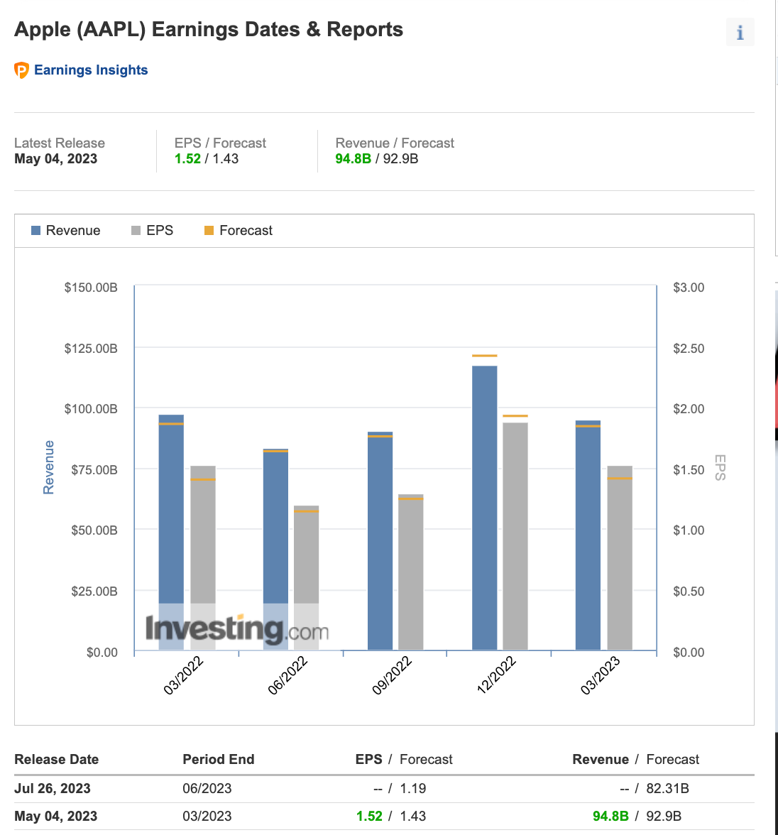Image resolution: width=778 pixels, height=835 pixels.
Task: Select the Jul 26, 2023 release date cell
Action: [53, 789]
